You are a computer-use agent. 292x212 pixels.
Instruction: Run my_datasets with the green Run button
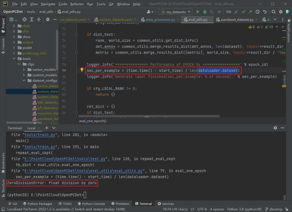198,12
